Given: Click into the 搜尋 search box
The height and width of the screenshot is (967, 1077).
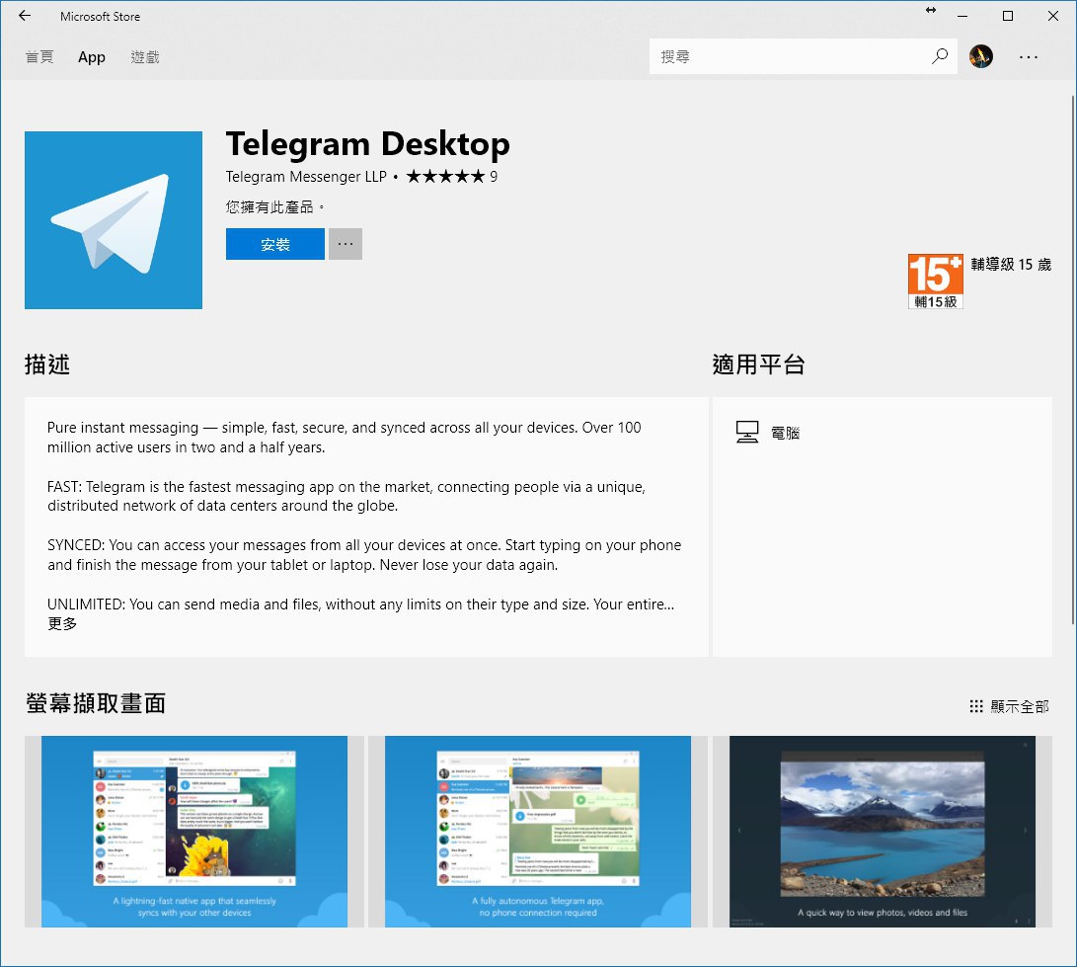Looking at the screenshot, I should click(790, 57).
